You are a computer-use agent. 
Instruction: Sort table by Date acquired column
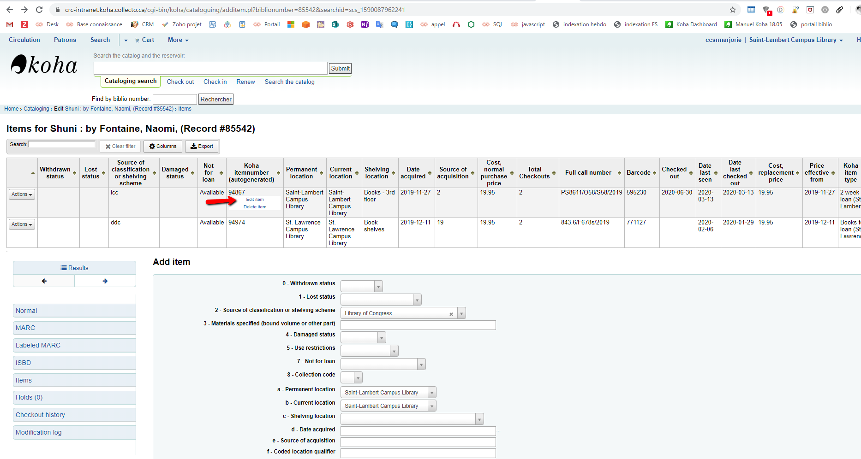click(x=416, y=173)
